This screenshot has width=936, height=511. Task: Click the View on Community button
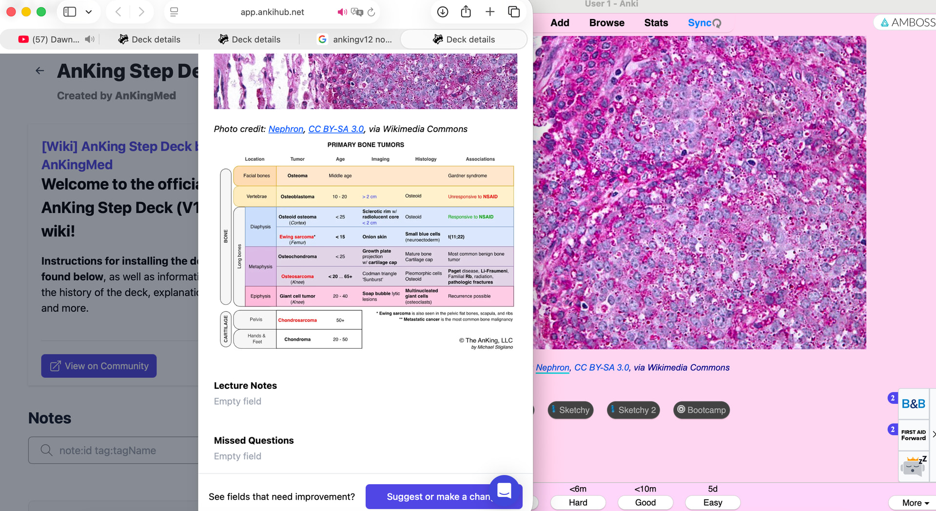pos(99,366)
